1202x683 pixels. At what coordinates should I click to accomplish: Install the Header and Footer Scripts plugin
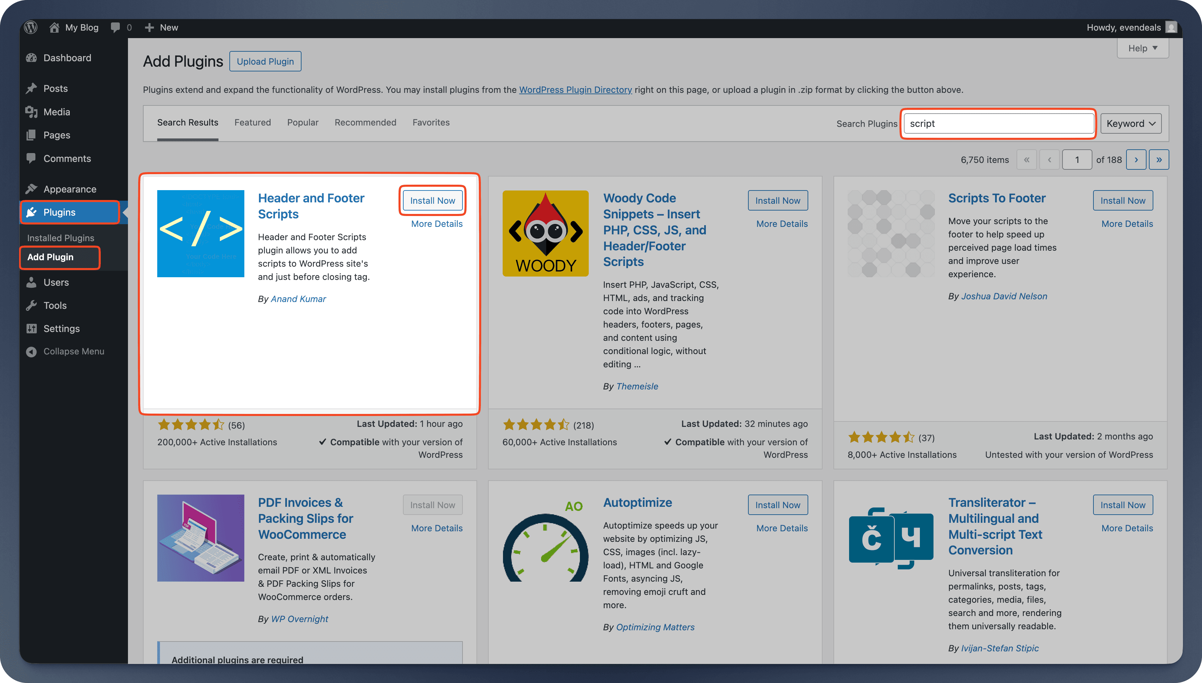tap(432, 200)
